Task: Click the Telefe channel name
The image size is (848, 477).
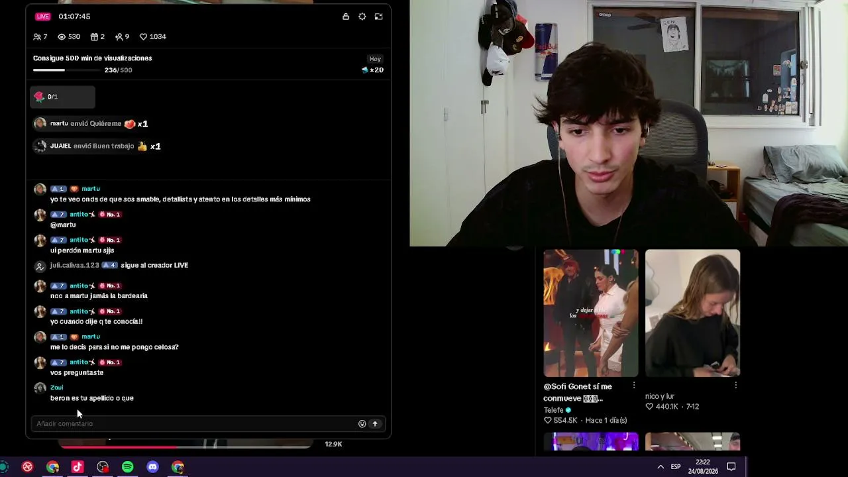Action: [x=553, y=410]
